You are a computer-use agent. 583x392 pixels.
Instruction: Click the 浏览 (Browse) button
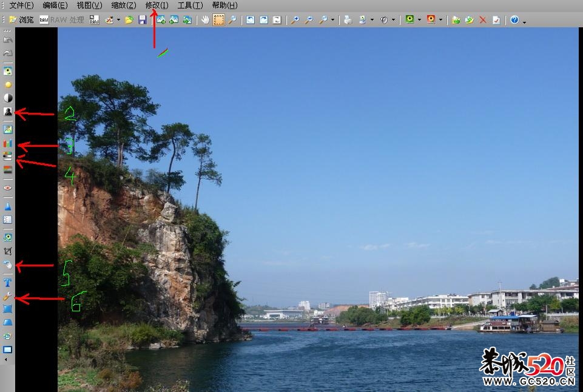[x=21, y=20]
